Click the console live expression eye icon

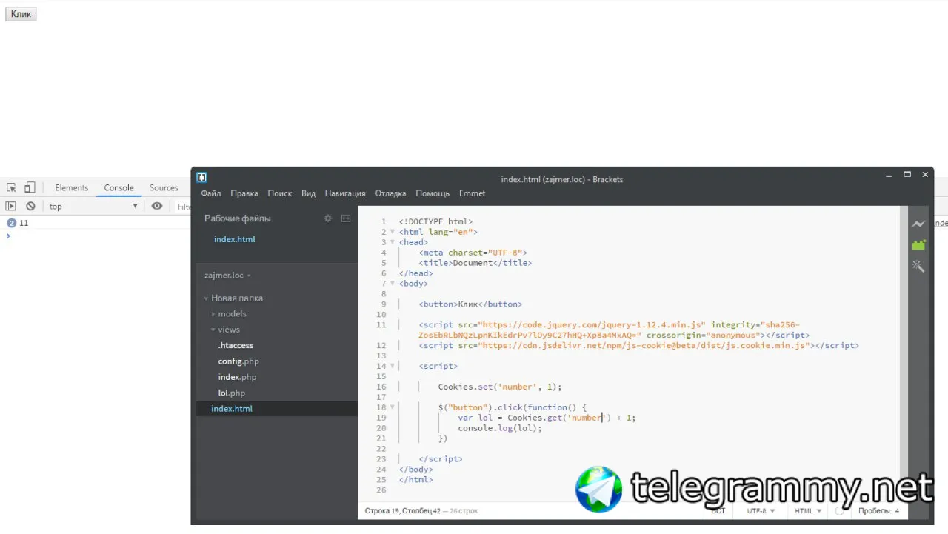[157, 207]
